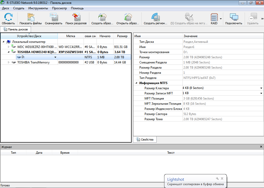Switch to the Свойства tab
Image resolution: width=264 pixels, height=188 pixels.
click(145, 140)
